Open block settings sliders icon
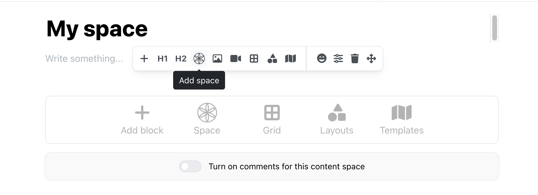 pos(338,58)
